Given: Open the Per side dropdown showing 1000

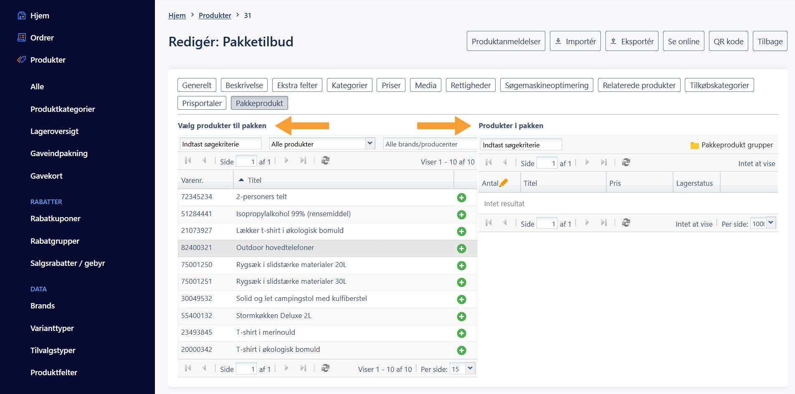Looking at the screenshot, I should (771, 223).
